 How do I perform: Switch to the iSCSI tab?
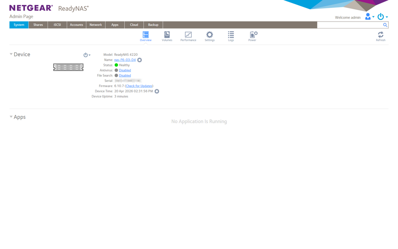pyautogui.click(x=57, y=25)
